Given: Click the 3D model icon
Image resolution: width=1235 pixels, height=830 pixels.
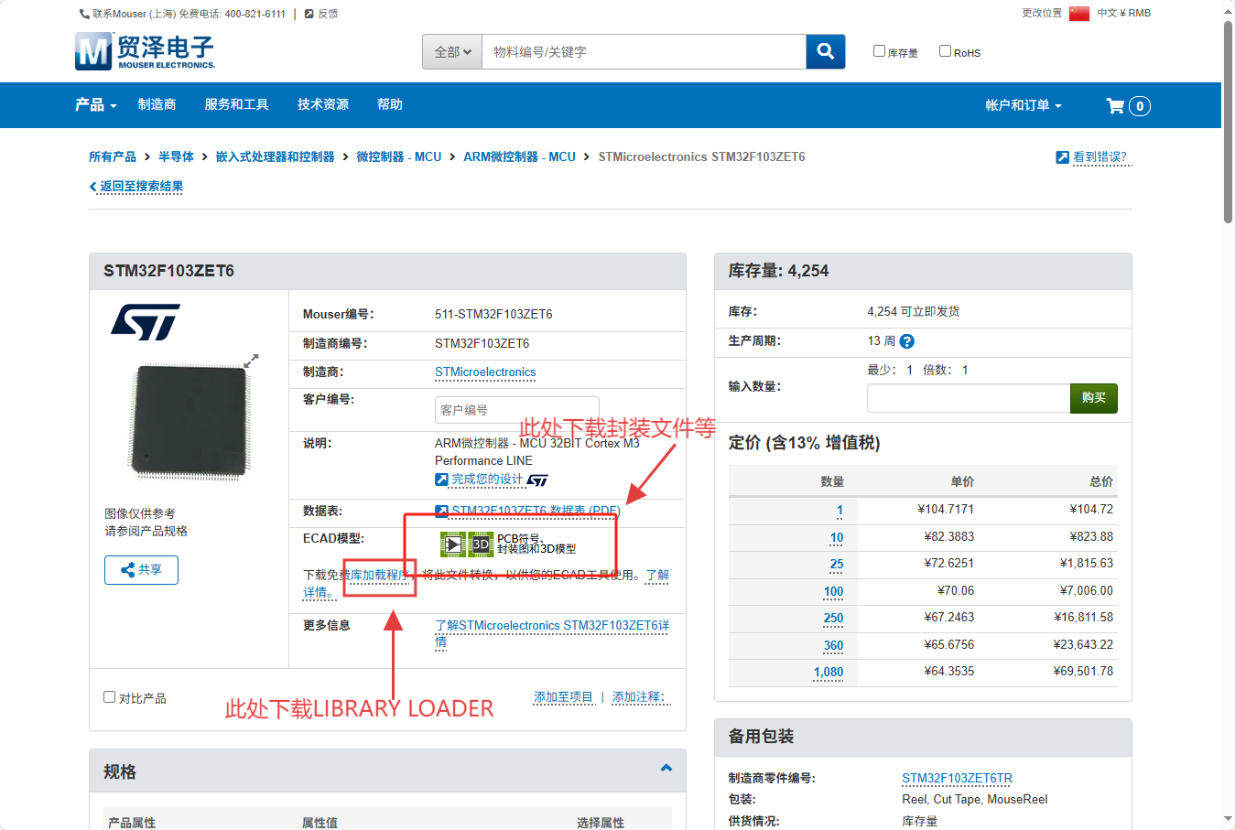Looking at the screenshot, I should (481, 544).
